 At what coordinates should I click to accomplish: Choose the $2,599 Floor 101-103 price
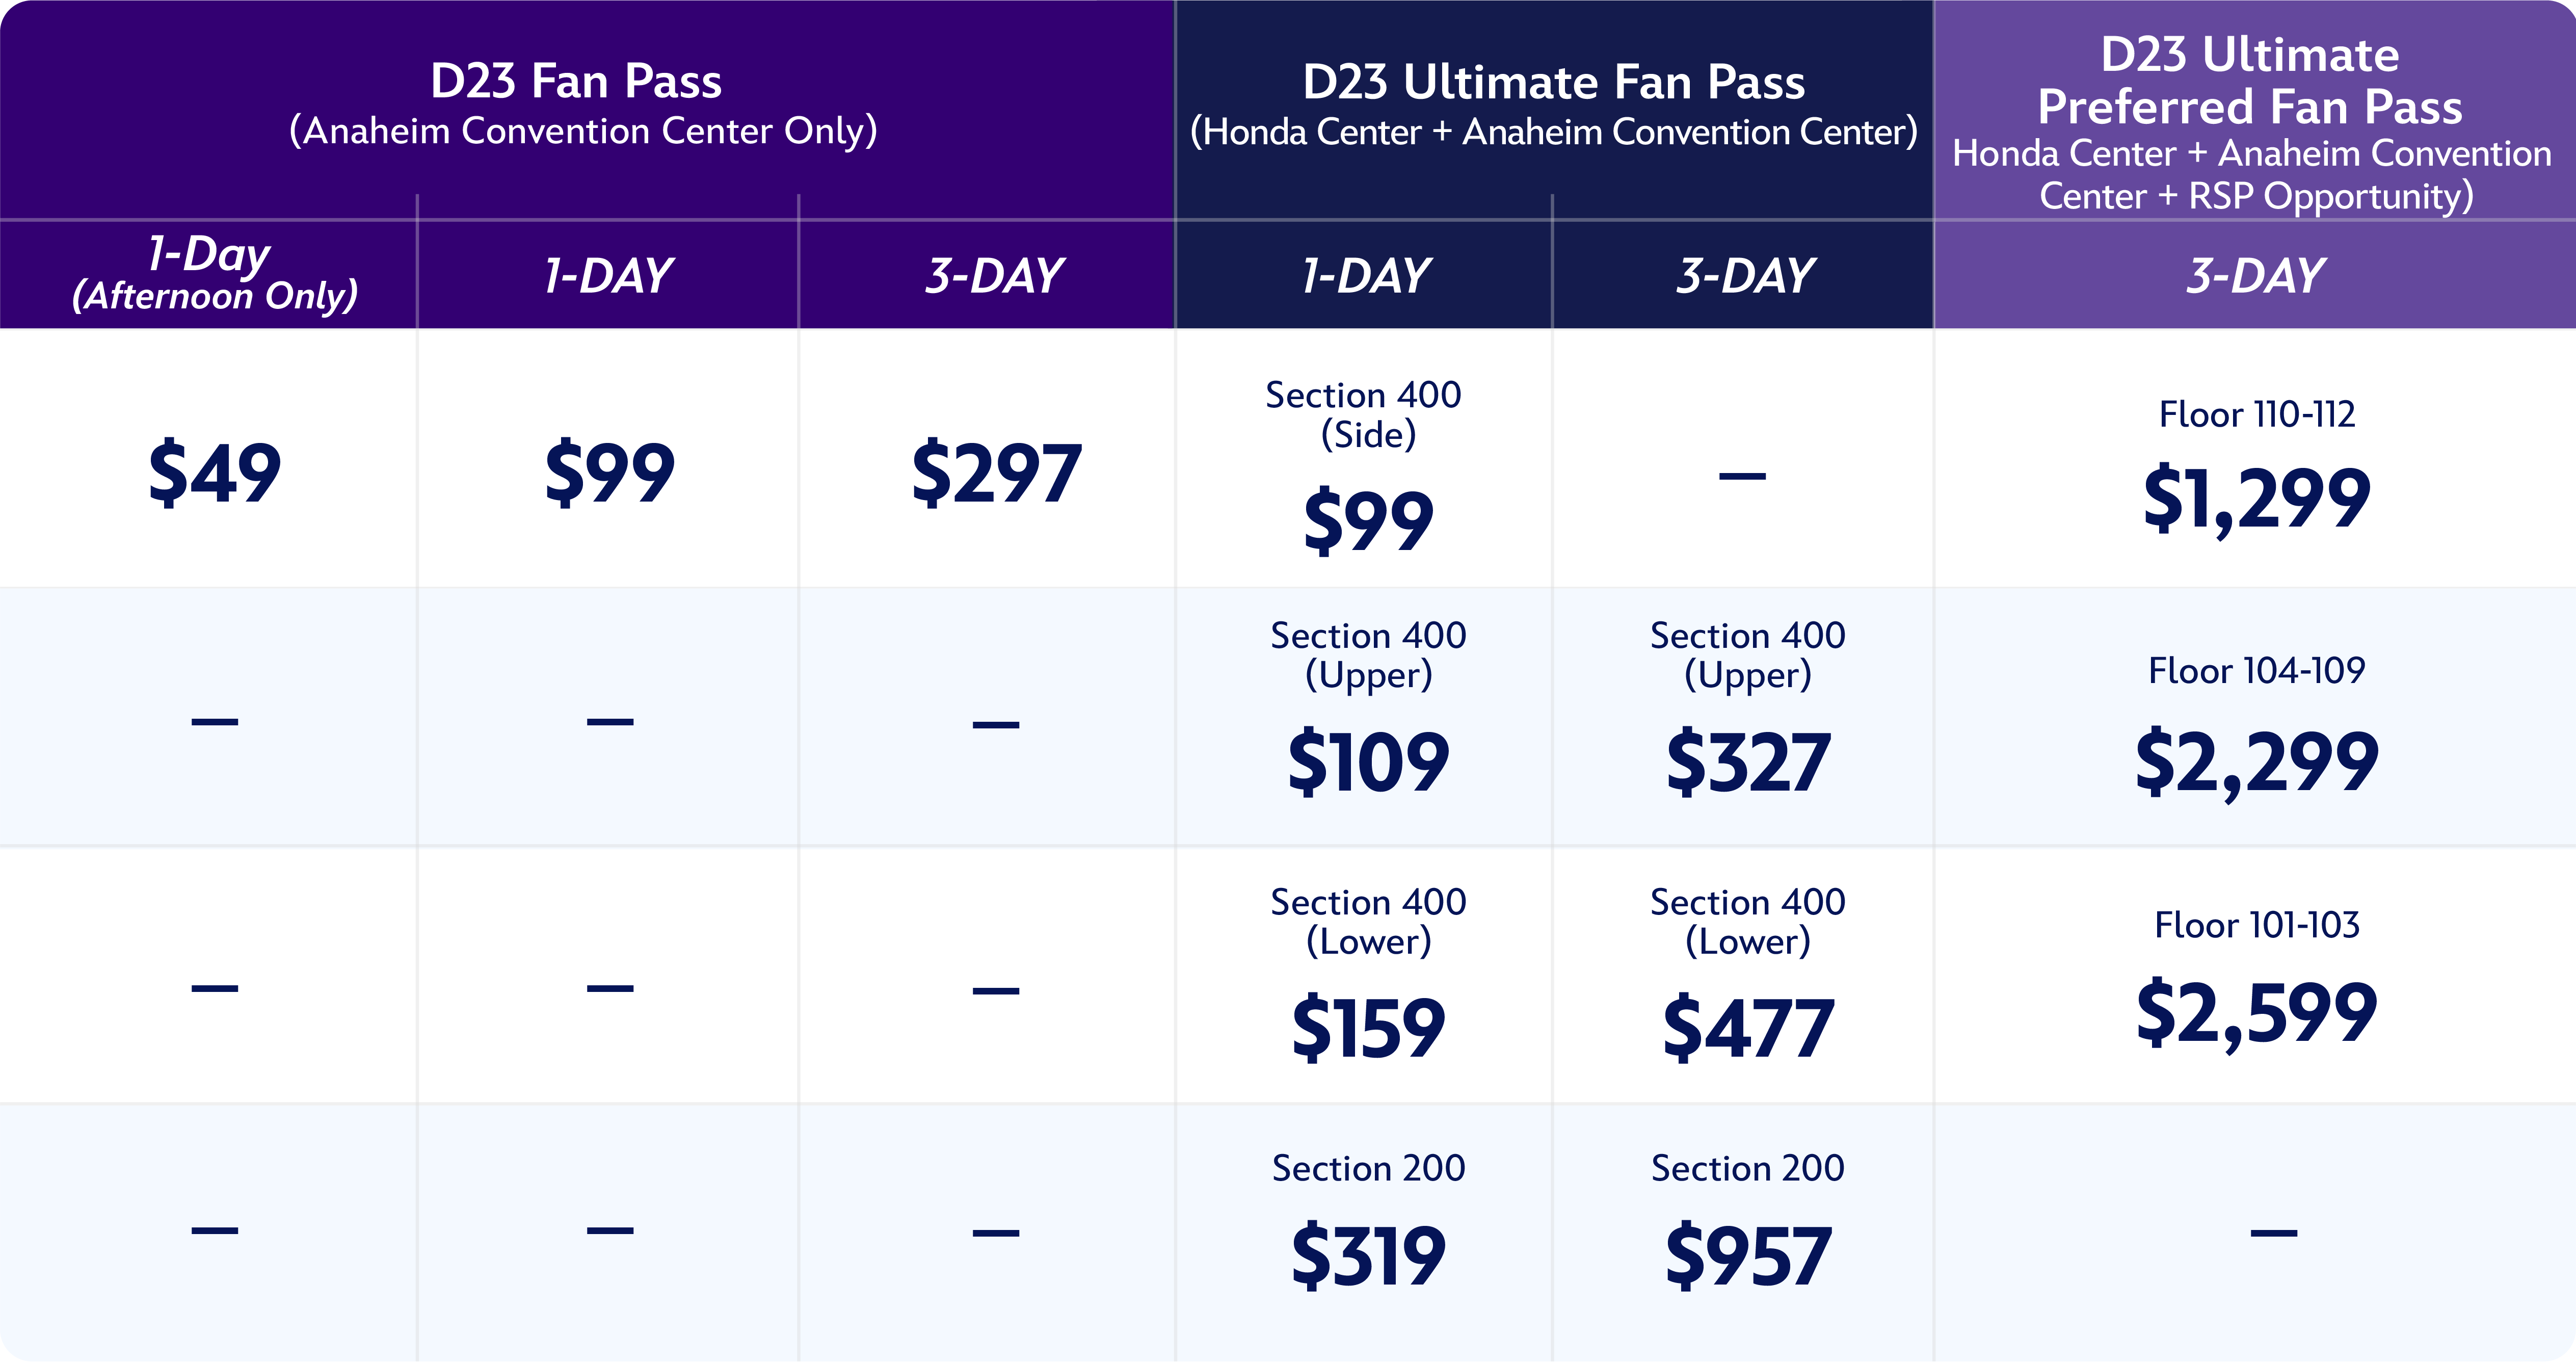click(x=2256, y=1013)
